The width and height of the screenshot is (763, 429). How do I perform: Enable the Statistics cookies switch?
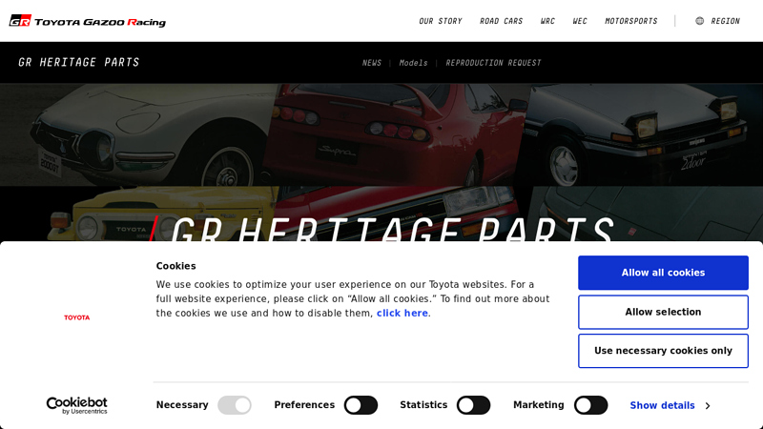point(473,405)
